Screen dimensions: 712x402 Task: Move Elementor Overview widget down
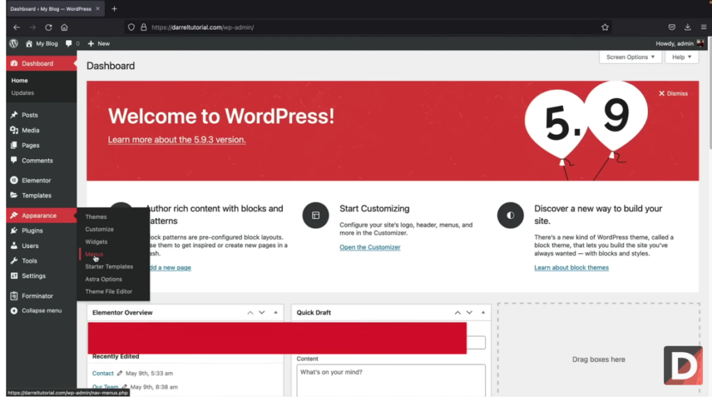262,312
